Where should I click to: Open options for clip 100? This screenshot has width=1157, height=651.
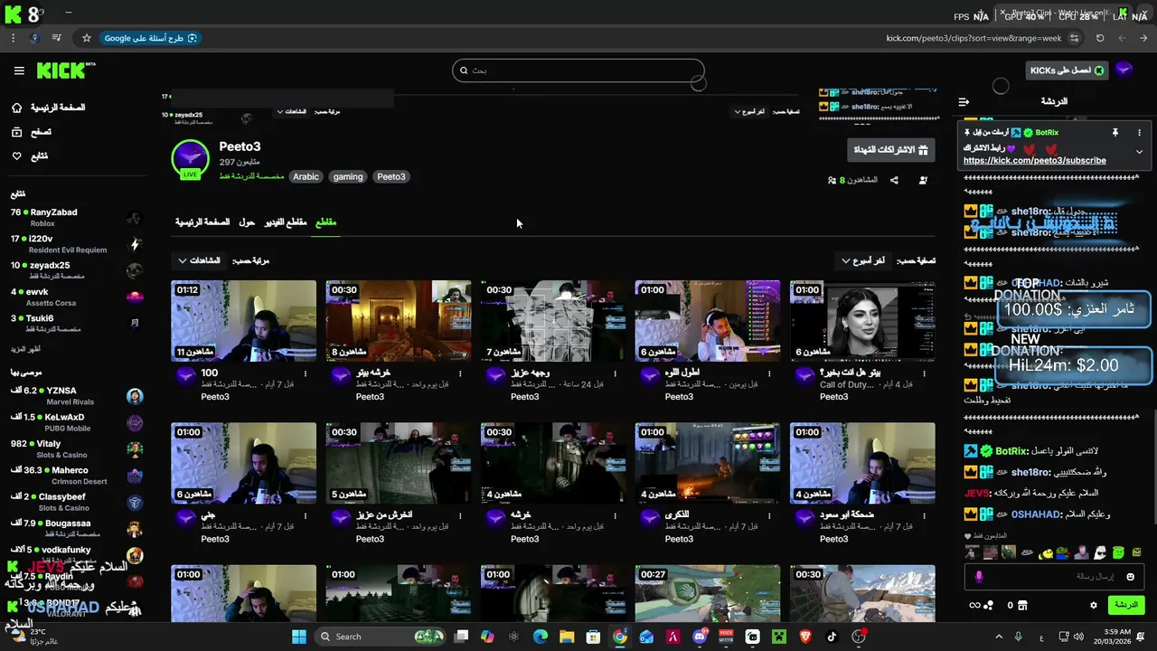tap(306, 373)
